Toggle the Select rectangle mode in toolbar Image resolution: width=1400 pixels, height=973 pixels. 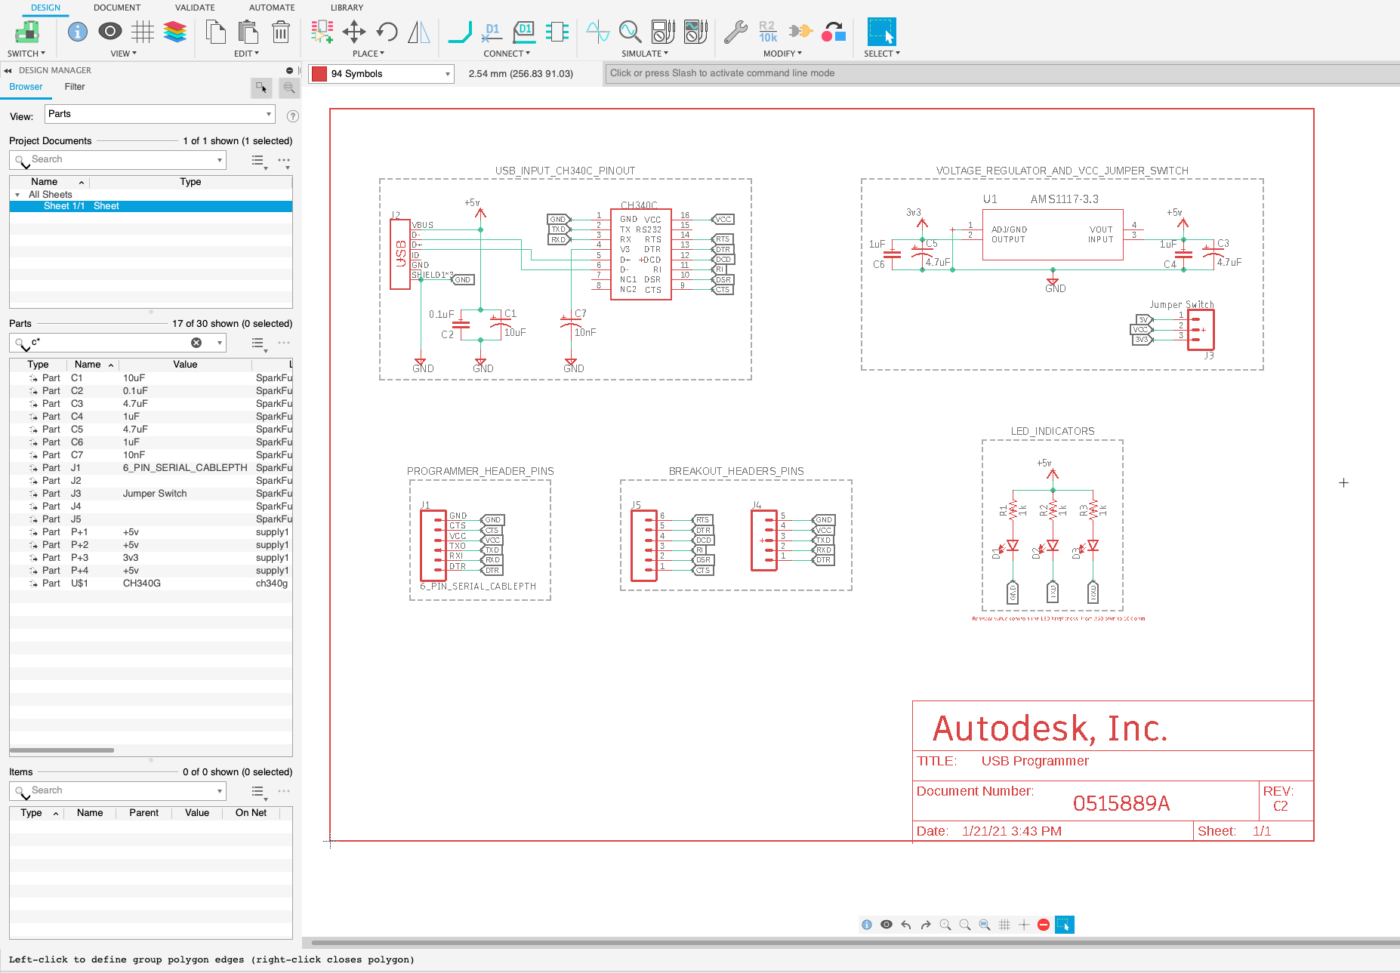[x=882, y=32]
